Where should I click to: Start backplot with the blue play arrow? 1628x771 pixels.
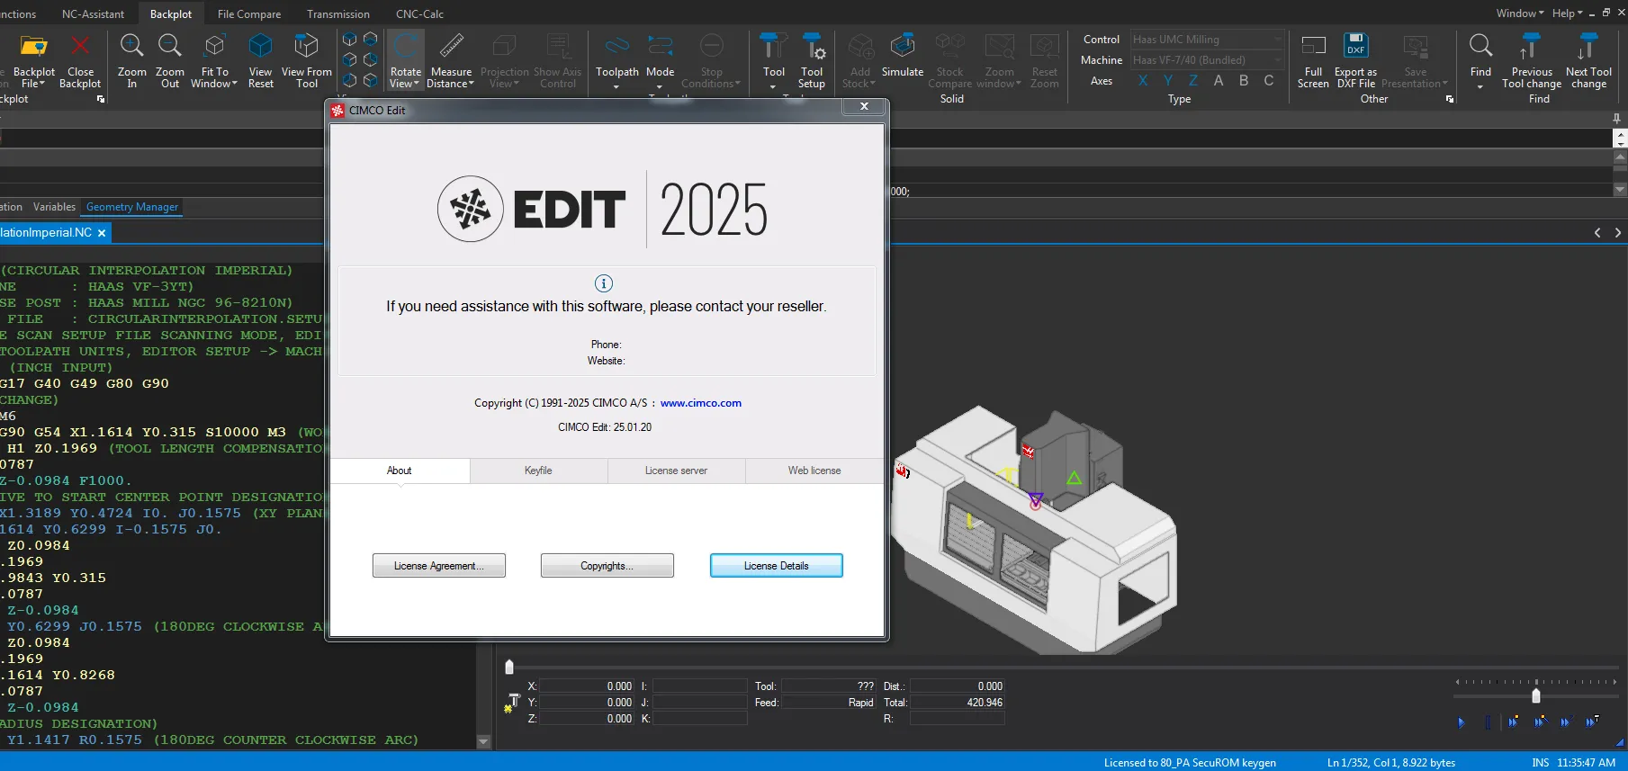tap(1461, 722)
